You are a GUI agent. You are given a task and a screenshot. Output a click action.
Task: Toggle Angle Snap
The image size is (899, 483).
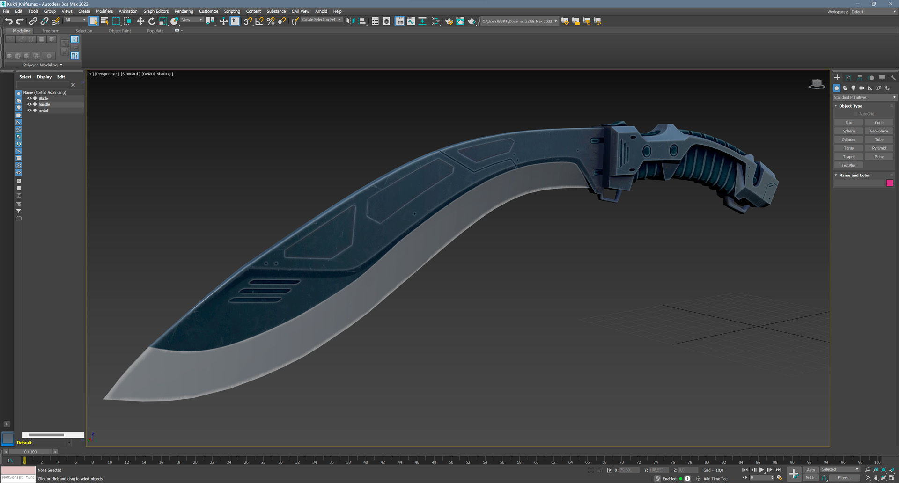pos(259,21)
